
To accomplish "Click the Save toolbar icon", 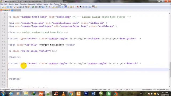I will [8, 7].
